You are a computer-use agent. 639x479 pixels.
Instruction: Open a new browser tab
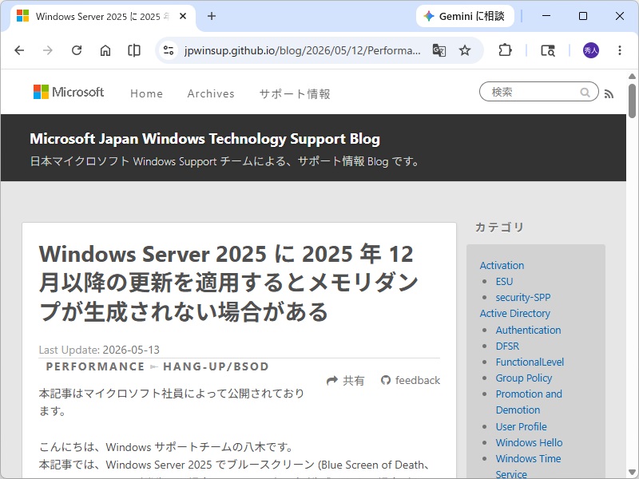tap(212, 16)
